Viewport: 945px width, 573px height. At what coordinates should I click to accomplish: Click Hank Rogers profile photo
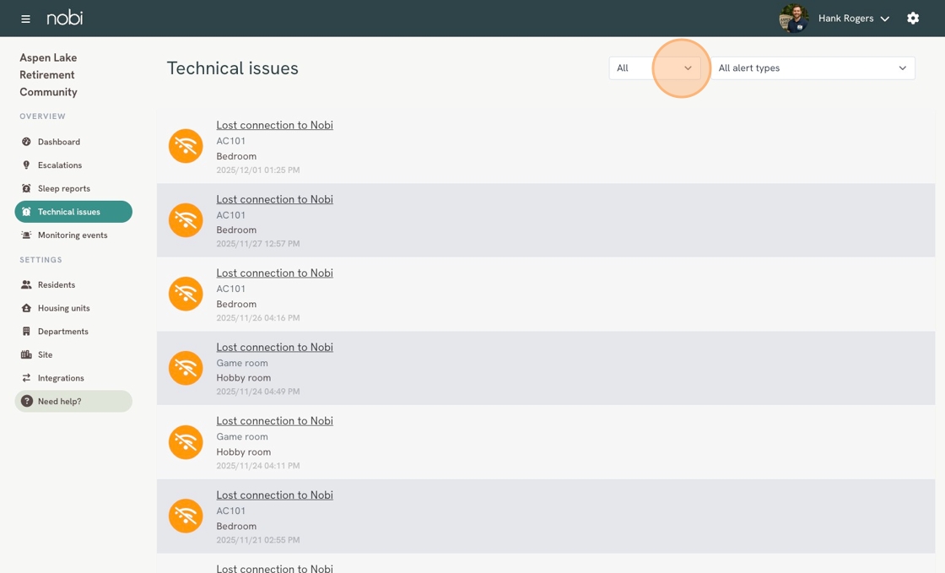(x=794, y=18)
